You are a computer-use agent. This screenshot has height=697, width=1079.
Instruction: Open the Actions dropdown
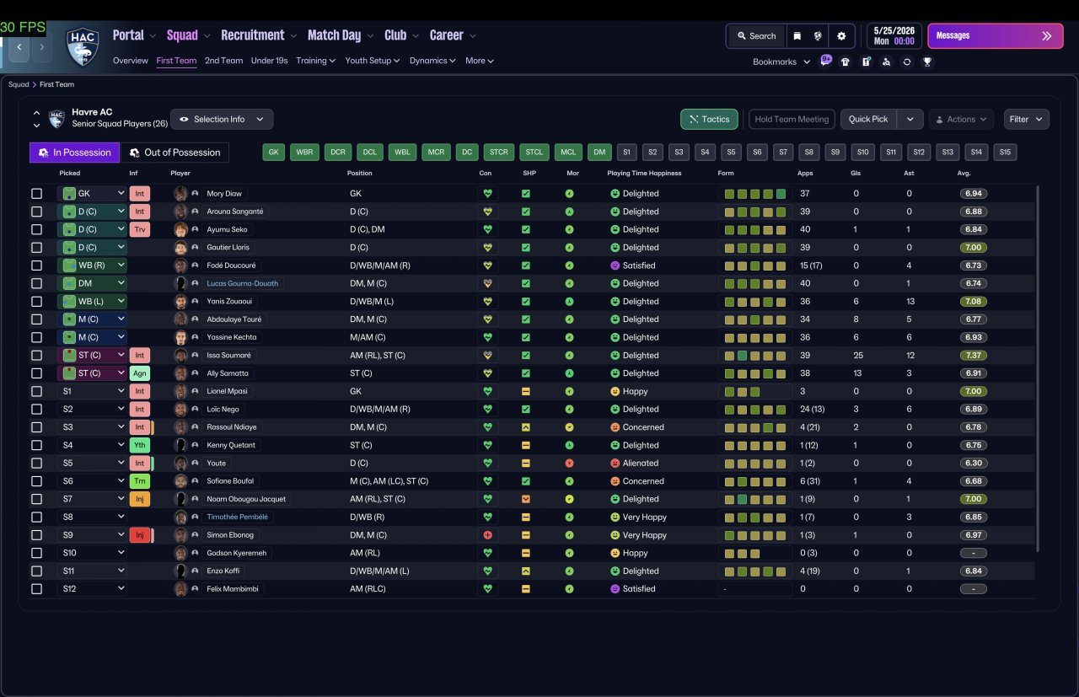click(961, 119)
